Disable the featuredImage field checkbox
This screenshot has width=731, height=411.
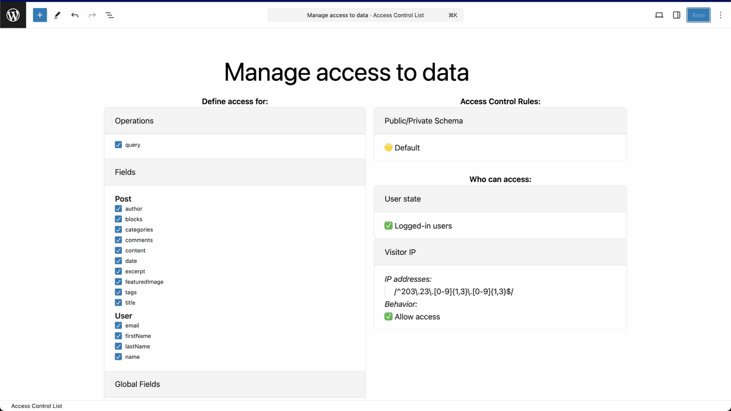118,281
